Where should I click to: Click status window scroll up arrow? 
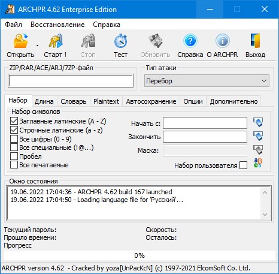pyautogui.click(x=265, y=192)
